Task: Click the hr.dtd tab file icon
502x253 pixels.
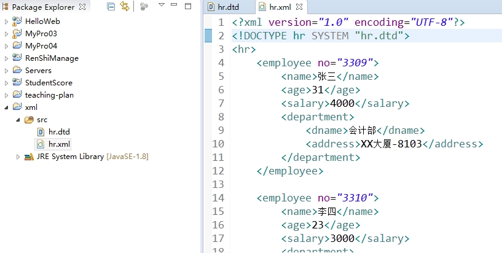Action: point(211,7)
